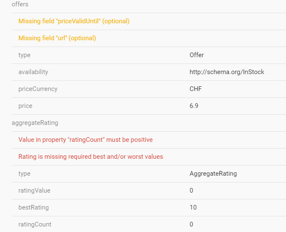The height and width of the screenshot is (232, 286).
Task: Select the ratingValue property label
Action: pos(34,191)
